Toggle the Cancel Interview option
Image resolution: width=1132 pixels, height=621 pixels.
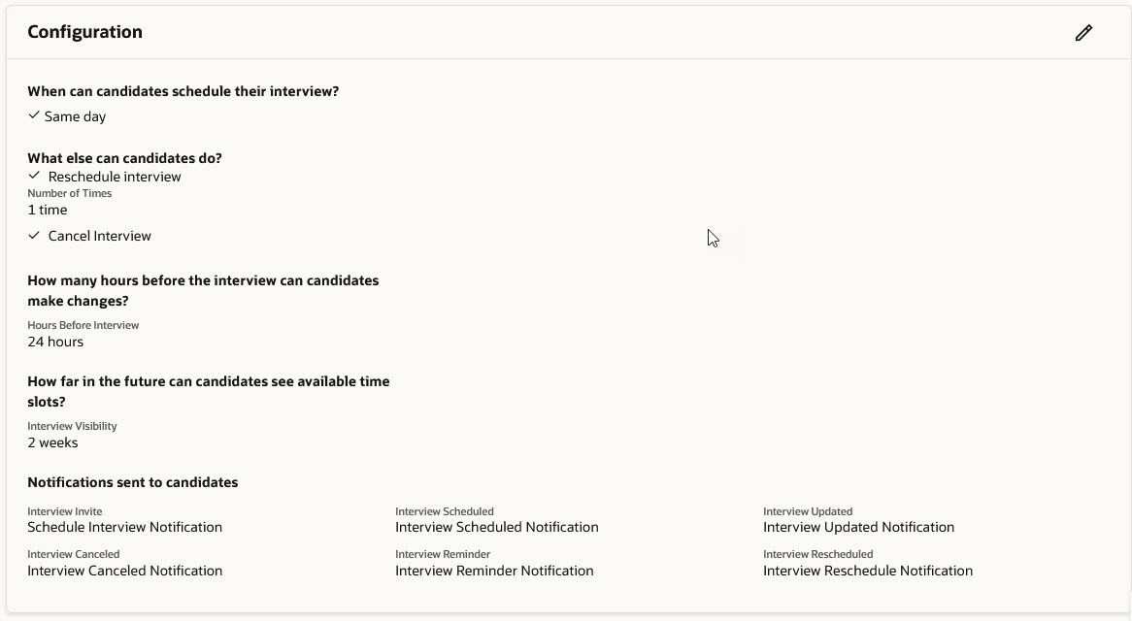click(x=100, y=235)
